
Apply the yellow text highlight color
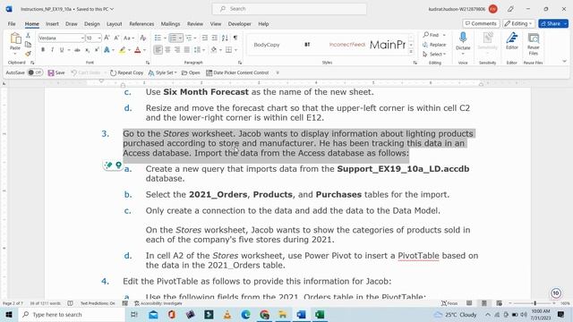(x=122, y=50)
